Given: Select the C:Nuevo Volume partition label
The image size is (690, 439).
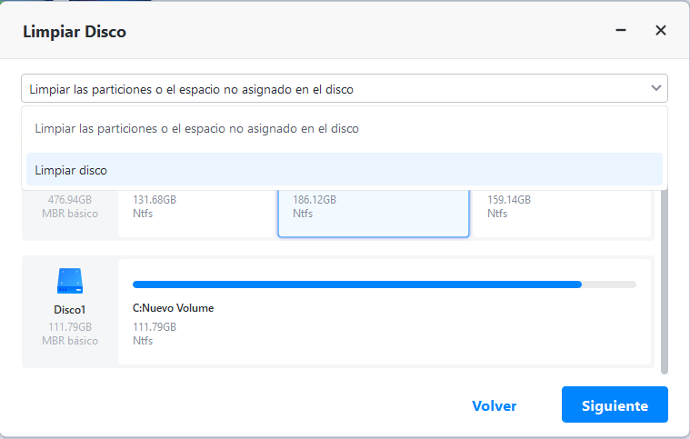Looking at the screenshot, I should click(174, 308).
